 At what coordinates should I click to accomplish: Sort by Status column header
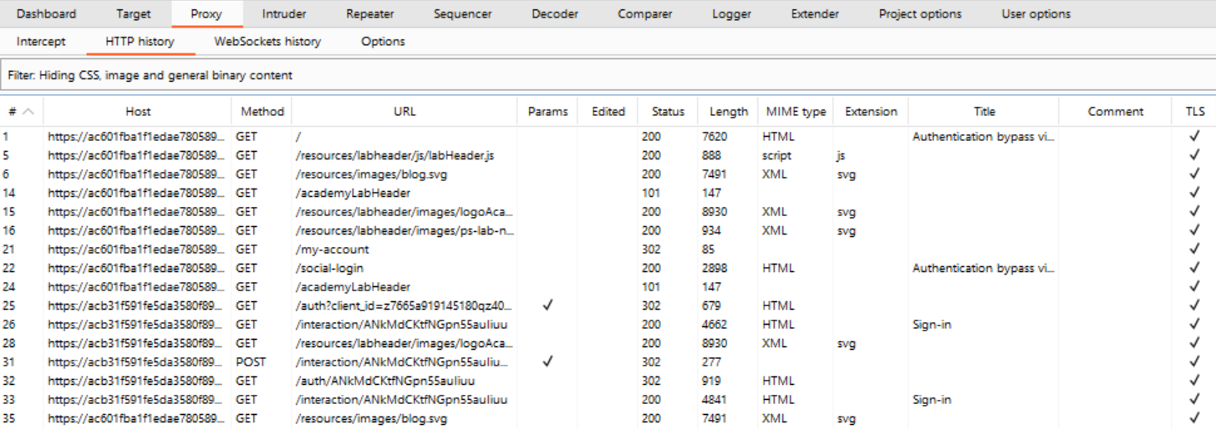tap(669, 111)
